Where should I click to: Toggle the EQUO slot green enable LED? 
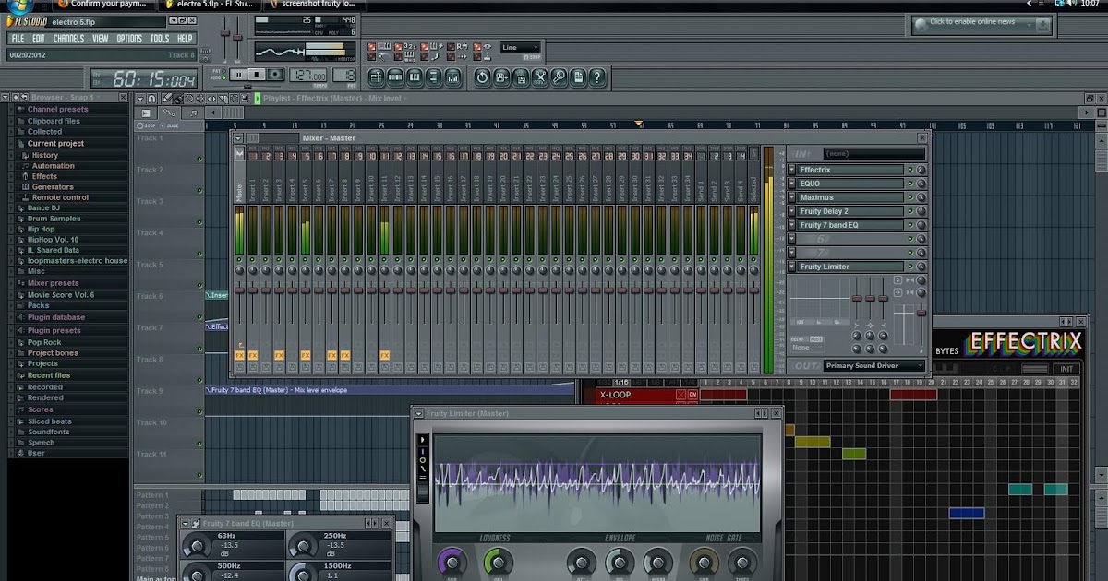coord(910,184)
